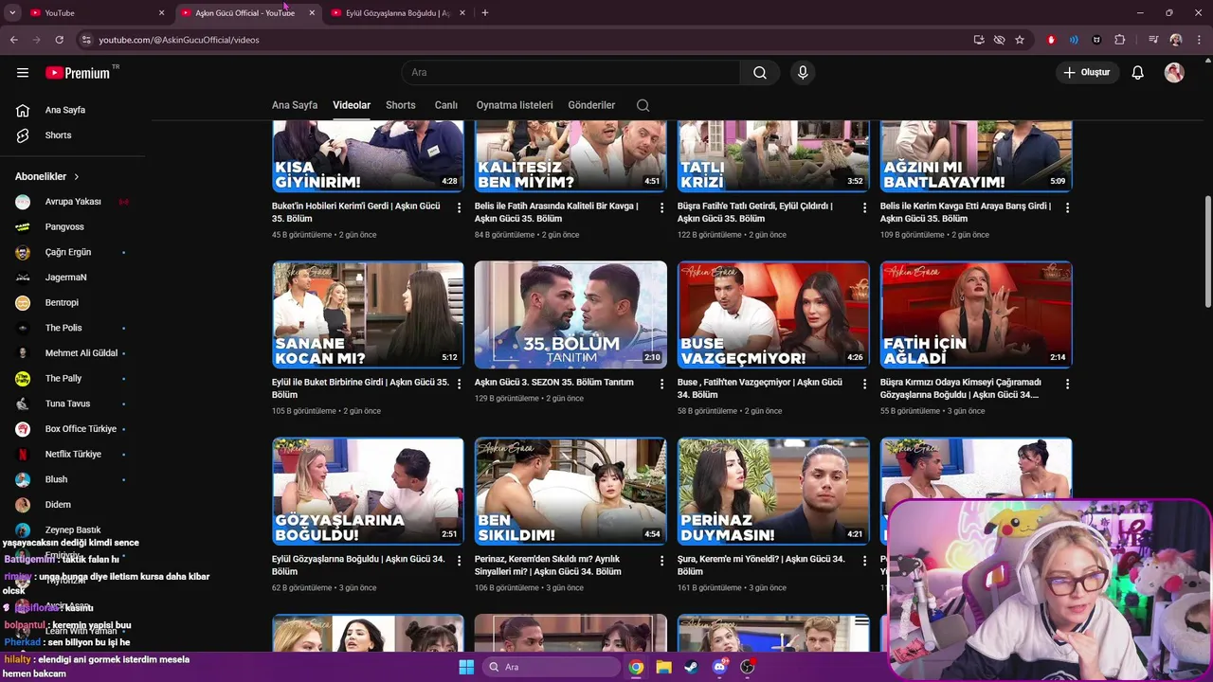Open more options for Eylül ile Buket video
Viewport: 1213px width, 682px height.
click(460, 384)
